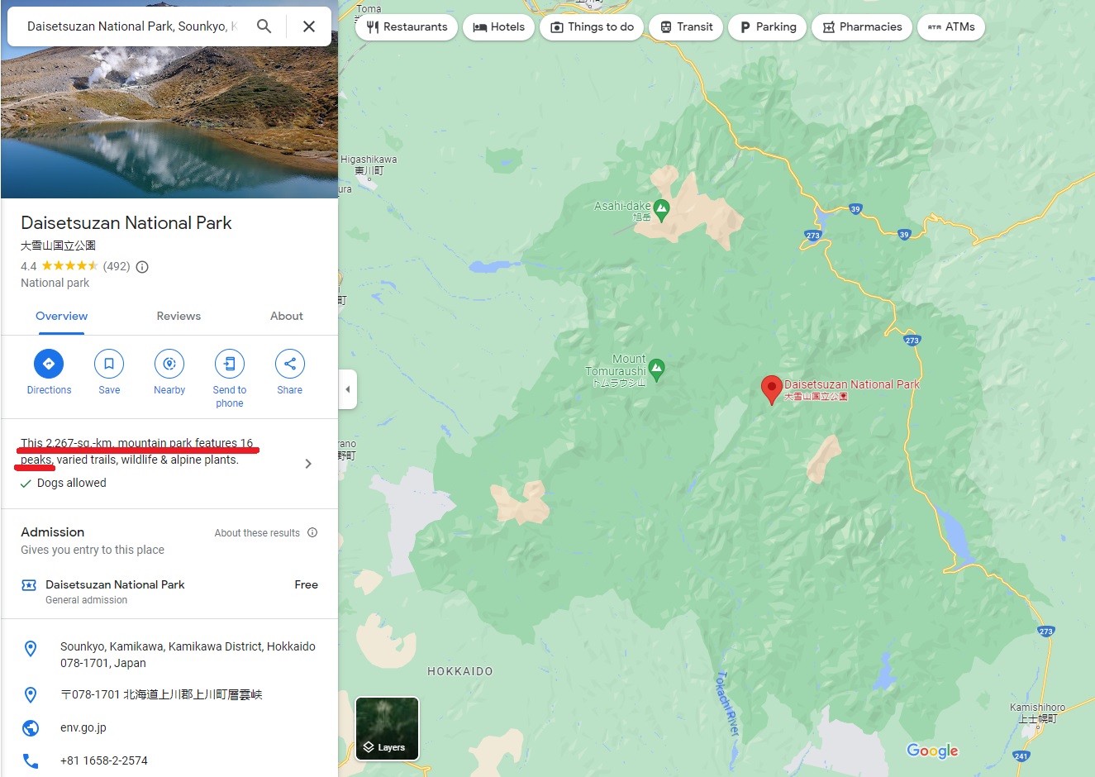Click the admission ticket icon
The width and height of the screenshot is (1095, 777).
29,585
